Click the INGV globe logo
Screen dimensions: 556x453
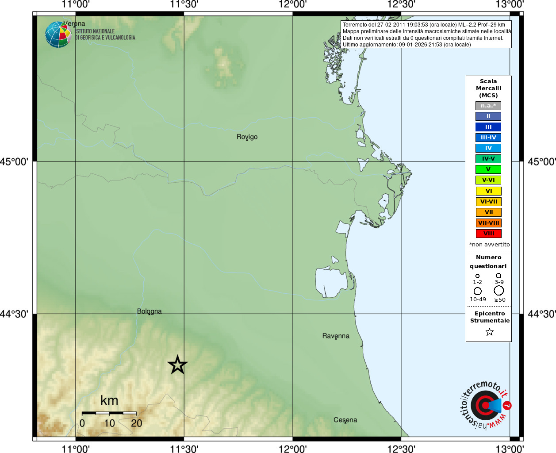pos(58,35)
